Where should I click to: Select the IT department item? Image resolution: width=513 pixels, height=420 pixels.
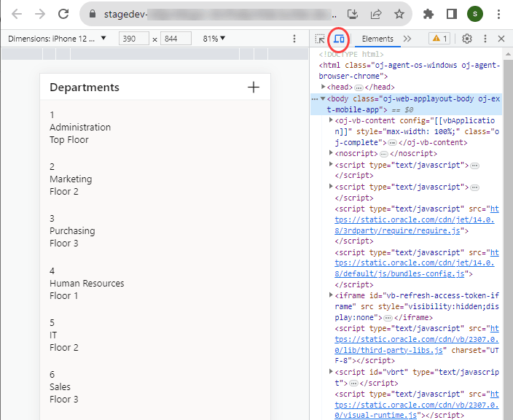(155, 335)
